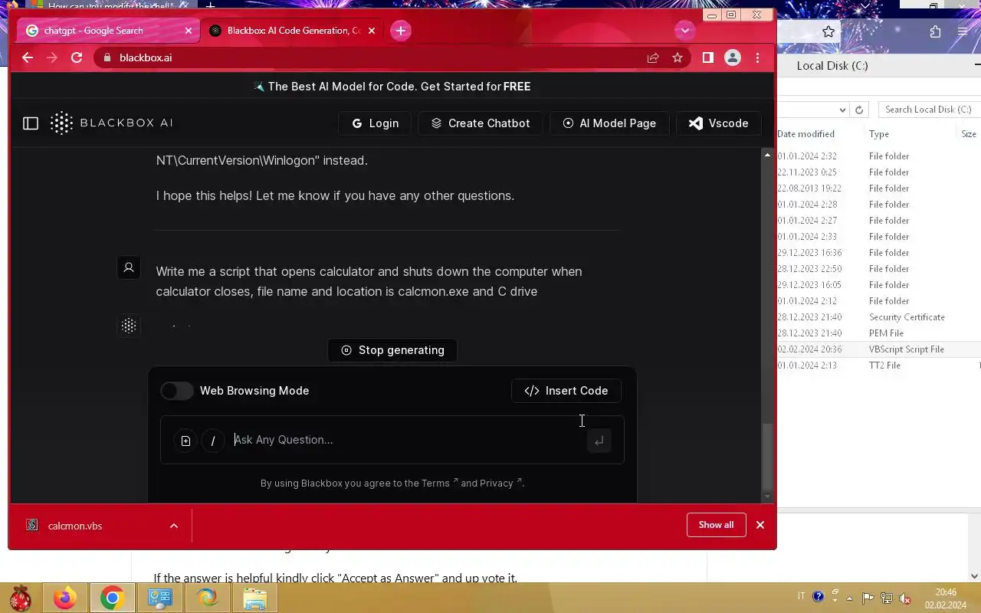Open Start menu ornament button
The image size is (981, 613).
[21, 598]
